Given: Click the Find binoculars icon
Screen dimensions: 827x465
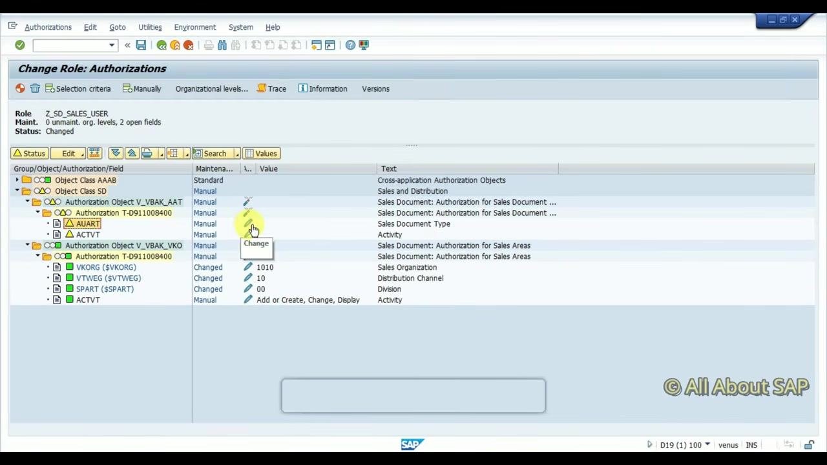Looking at the screenshot, I should click(222, 45).
